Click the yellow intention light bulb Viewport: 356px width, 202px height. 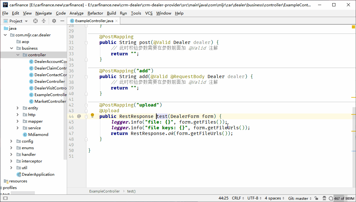click(92, 116)
